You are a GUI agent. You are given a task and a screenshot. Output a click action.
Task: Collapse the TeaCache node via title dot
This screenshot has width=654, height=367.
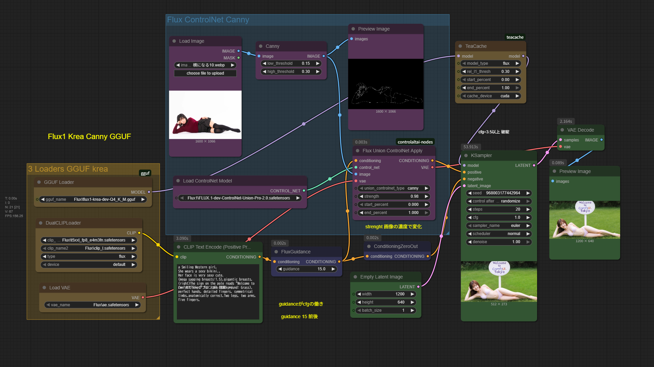click(x=460, y=46)
